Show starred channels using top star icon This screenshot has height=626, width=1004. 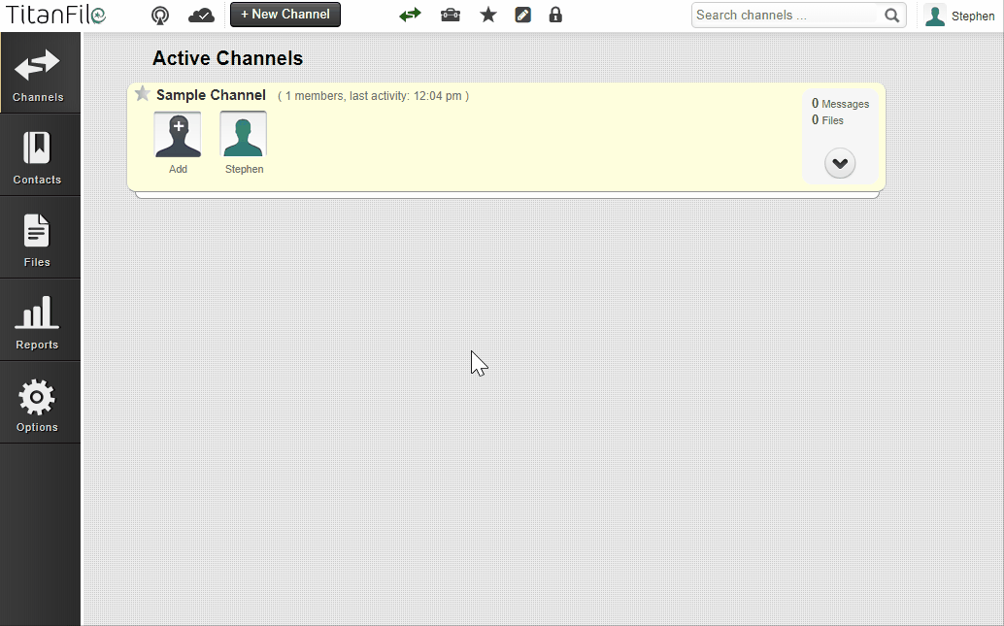pos(488,16)
